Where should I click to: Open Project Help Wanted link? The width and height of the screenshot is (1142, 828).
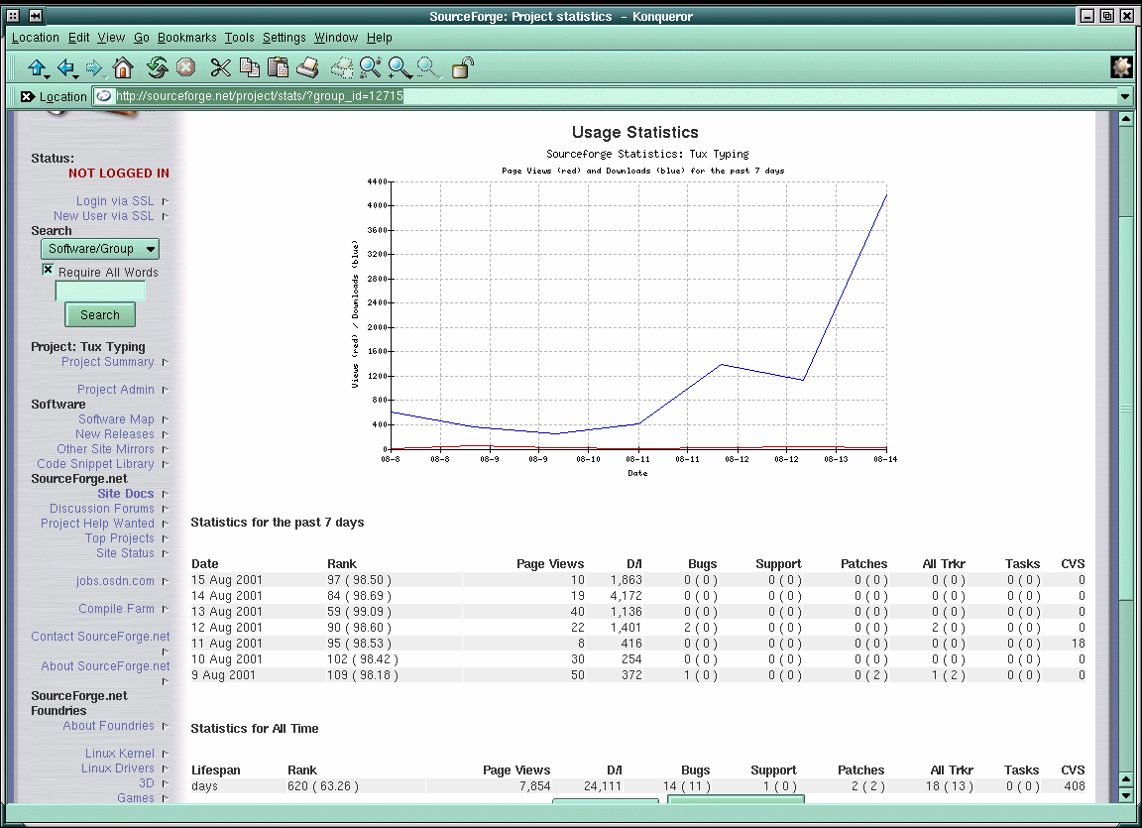[x=97, y=524]
